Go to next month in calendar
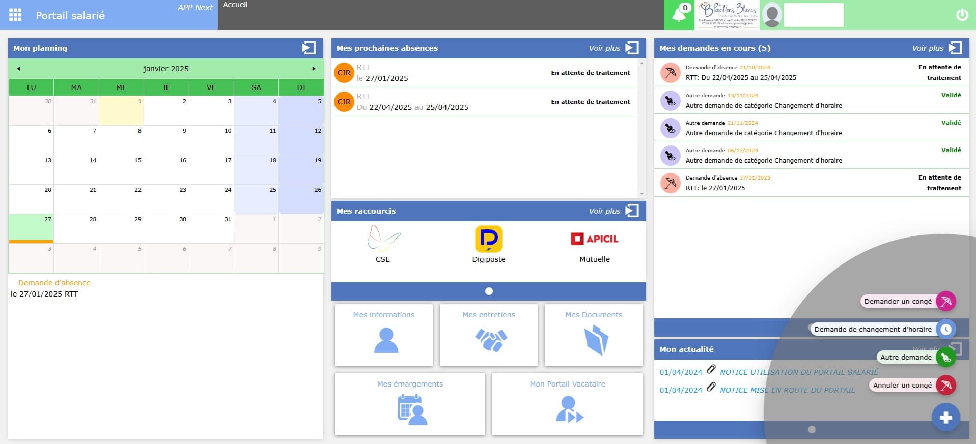The width and height of the screenshot is (976, 444). pos(314,69)
